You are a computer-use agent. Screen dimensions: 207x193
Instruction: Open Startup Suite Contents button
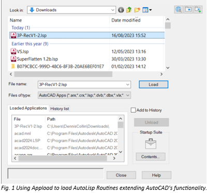coord(151,157)
